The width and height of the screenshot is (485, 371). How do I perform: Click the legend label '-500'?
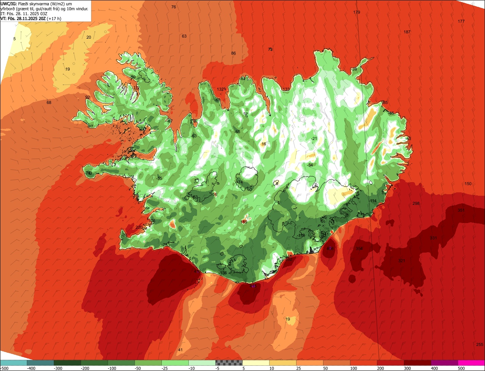4,368
